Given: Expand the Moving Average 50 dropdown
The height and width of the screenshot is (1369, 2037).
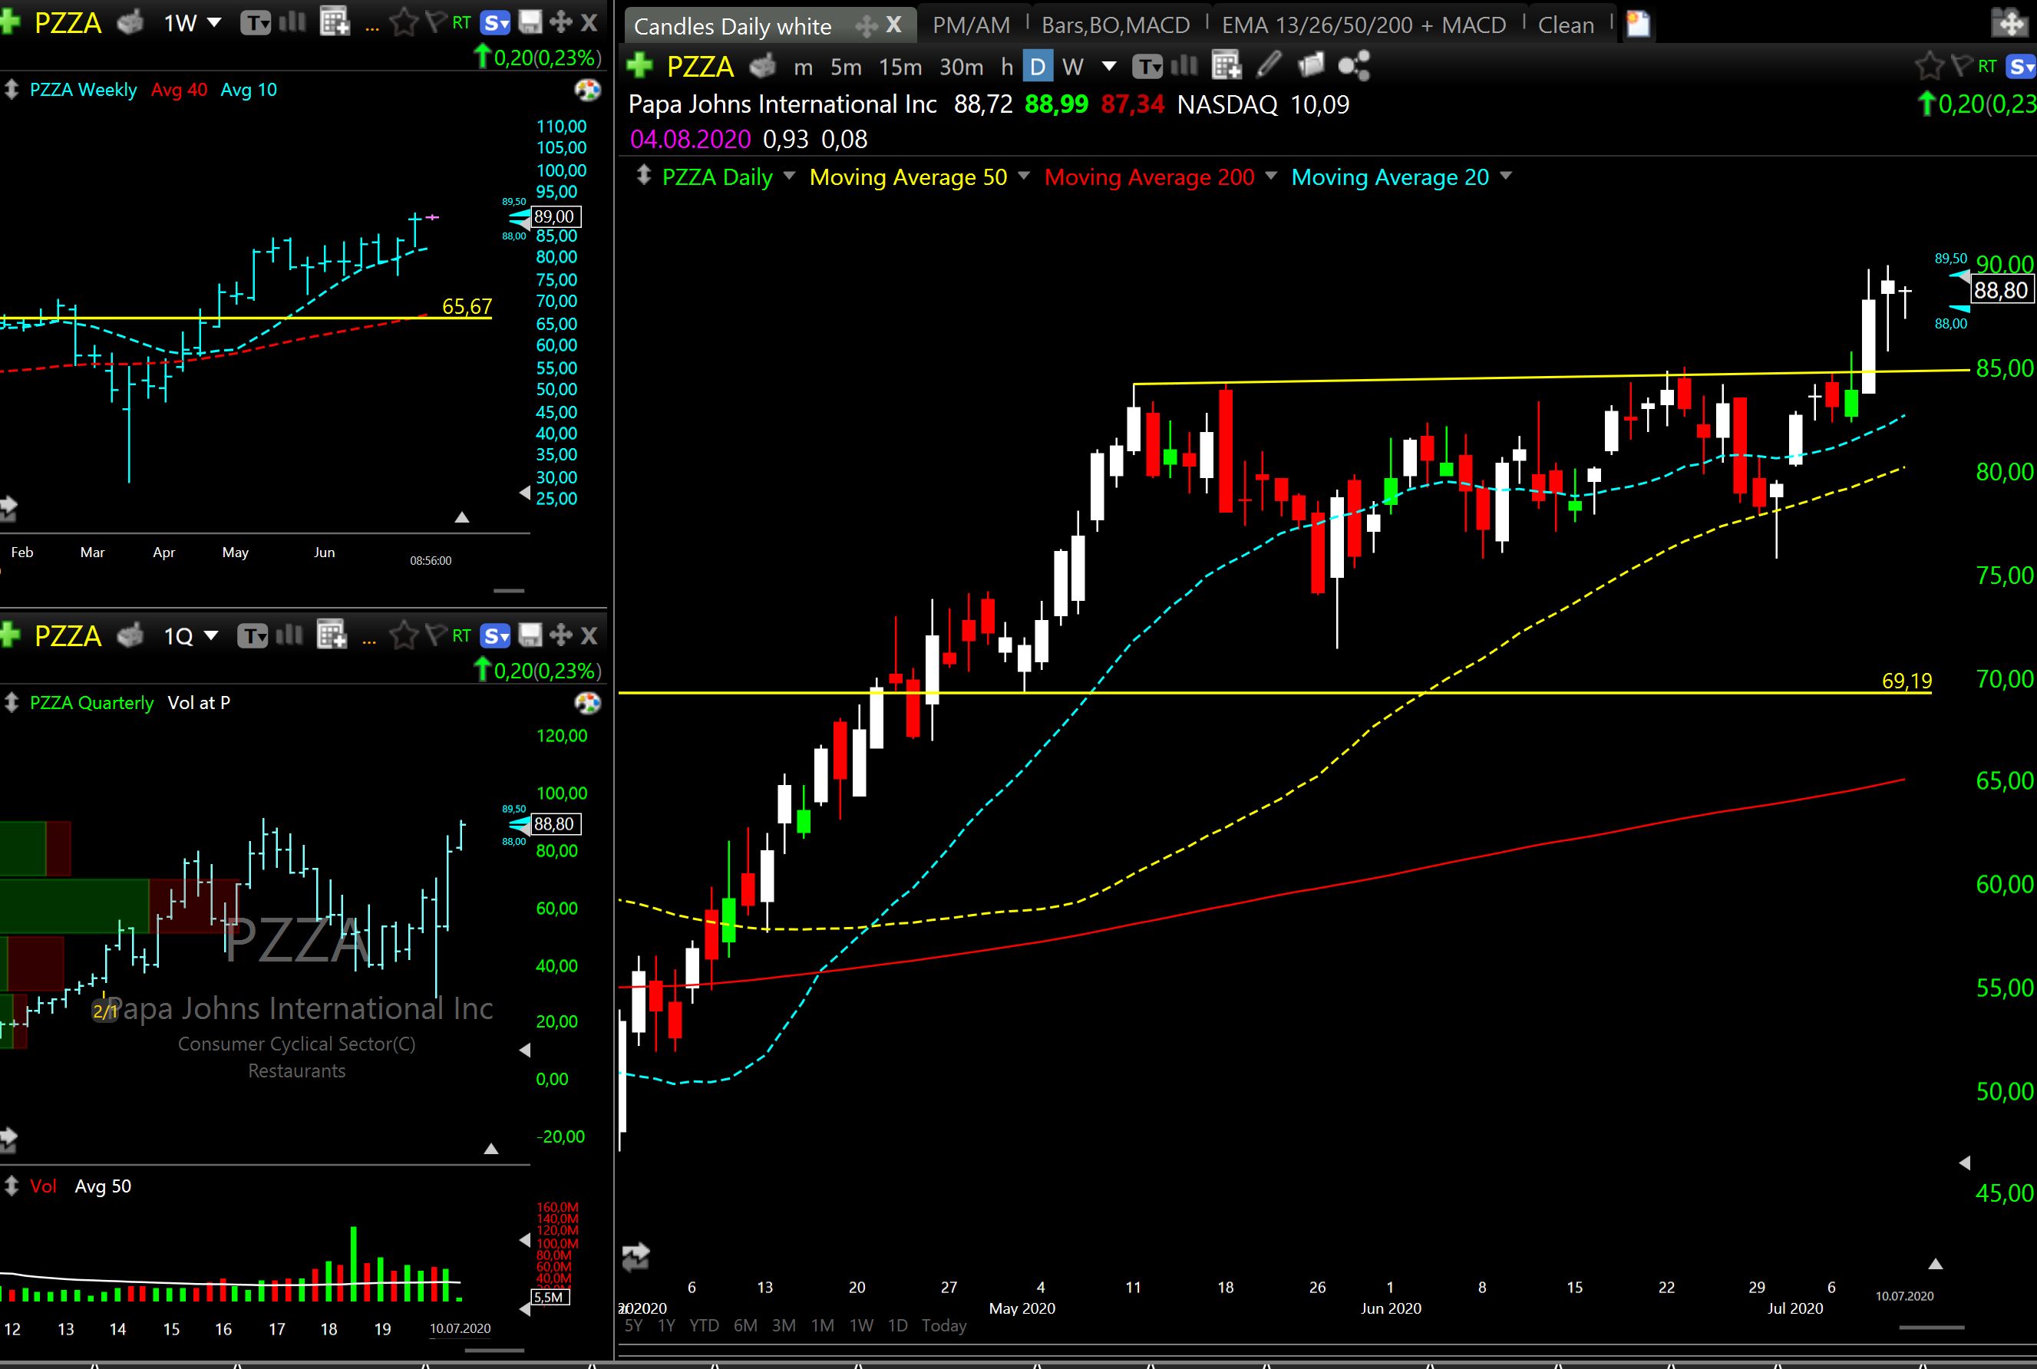Looking at the screenshot, I should [1024, 176].
